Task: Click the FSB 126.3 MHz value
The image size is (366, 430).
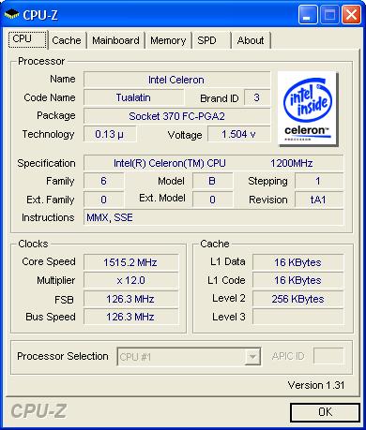Action: click(130, 299)
